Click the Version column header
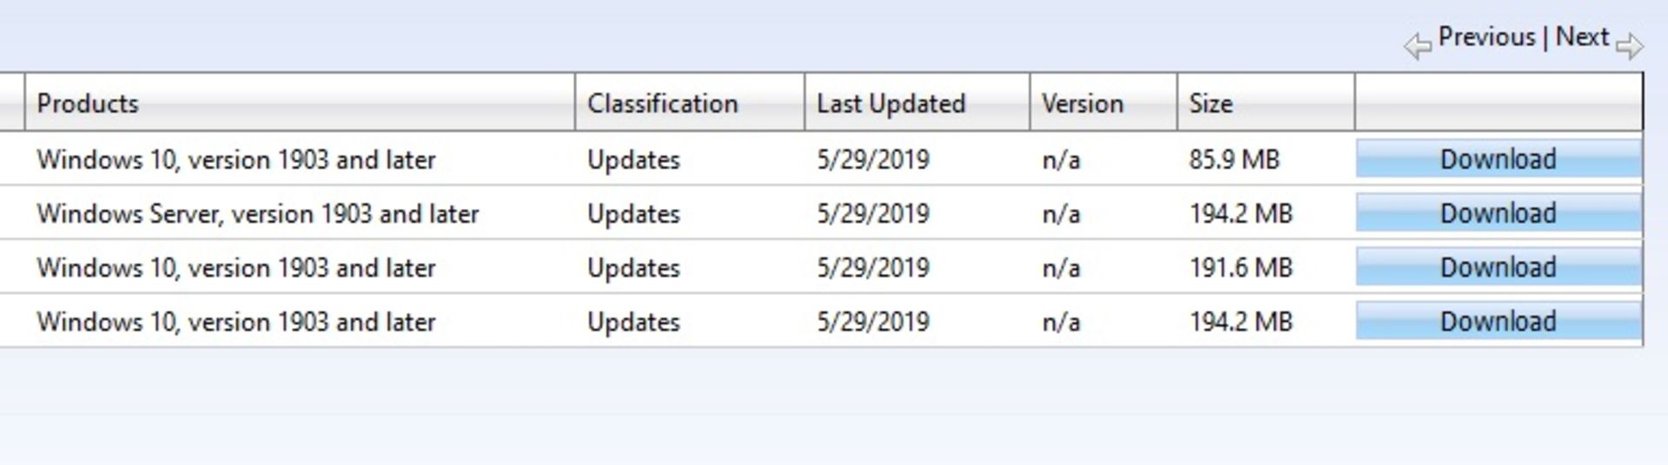 pyautogui.click(x=1082, y=103)
